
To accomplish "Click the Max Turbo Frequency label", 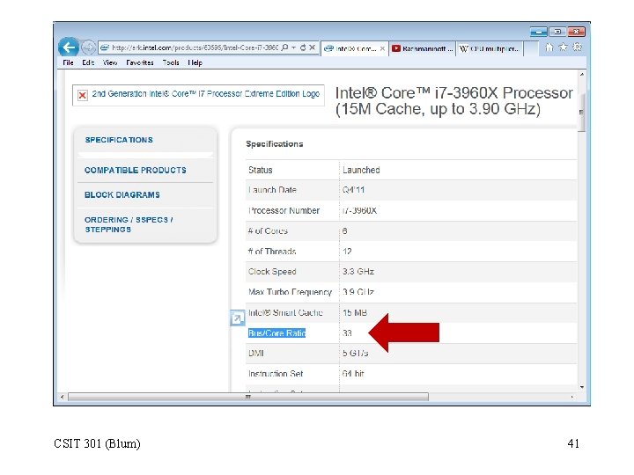I will coord(290,292).
